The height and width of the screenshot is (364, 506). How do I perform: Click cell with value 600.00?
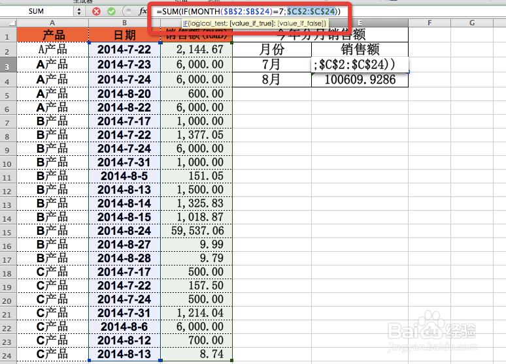197,94
